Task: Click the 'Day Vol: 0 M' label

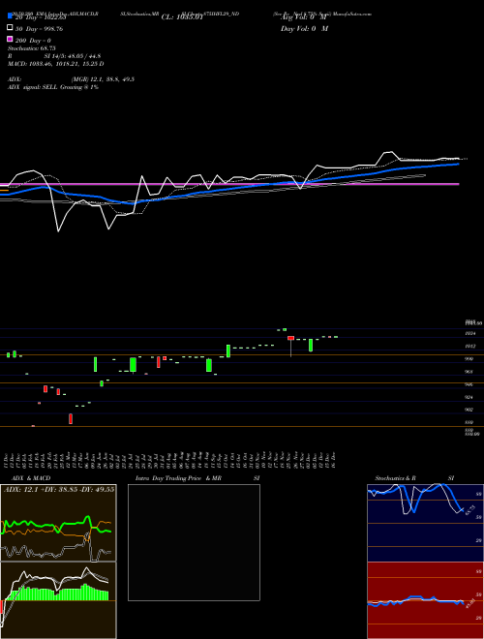Action: [x=305, y=29]
